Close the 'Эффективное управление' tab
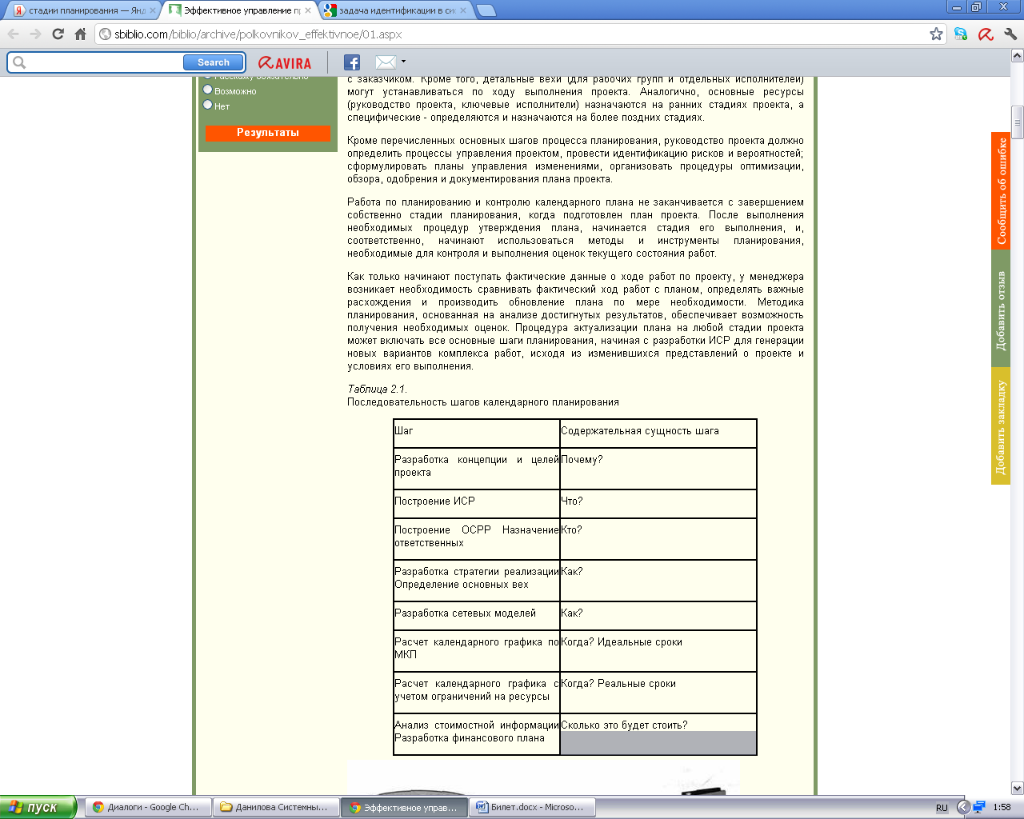The image size is (1024, 819). coord(308,10)
